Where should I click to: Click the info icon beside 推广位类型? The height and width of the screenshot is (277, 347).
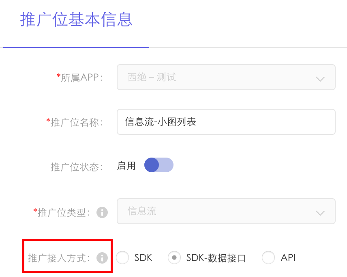click(102, 212)
